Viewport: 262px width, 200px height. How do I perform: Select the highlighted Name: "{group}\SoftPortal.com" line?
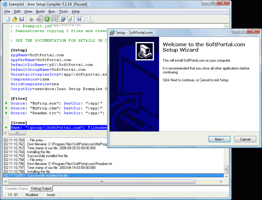coord(59,128)
